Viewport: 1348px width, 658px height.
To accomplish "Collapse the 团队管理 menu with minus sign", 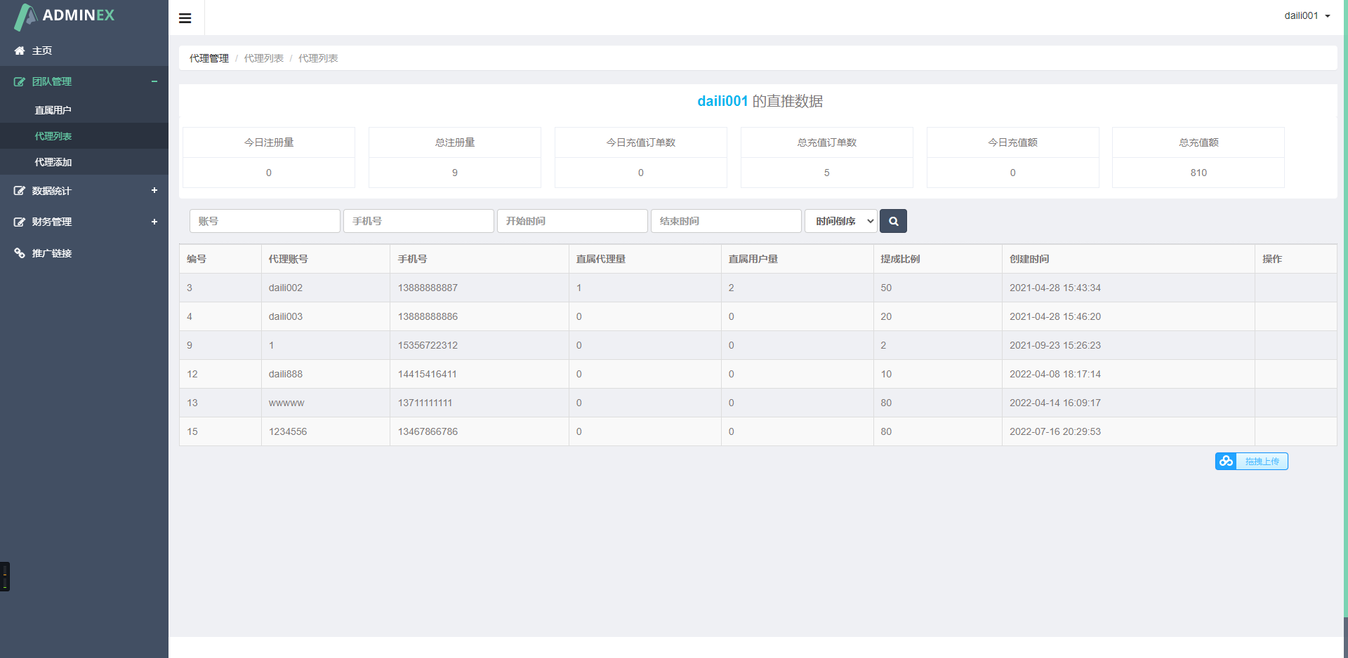I will (154, 81).
